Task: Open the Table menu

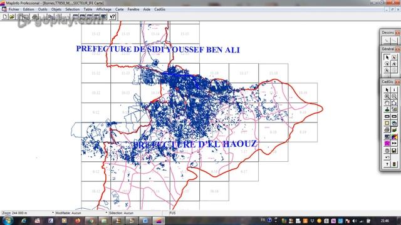Action: [x=88, y=9]
